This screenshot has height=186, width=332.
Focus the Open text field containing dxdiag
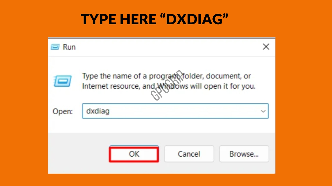[175, 111]
